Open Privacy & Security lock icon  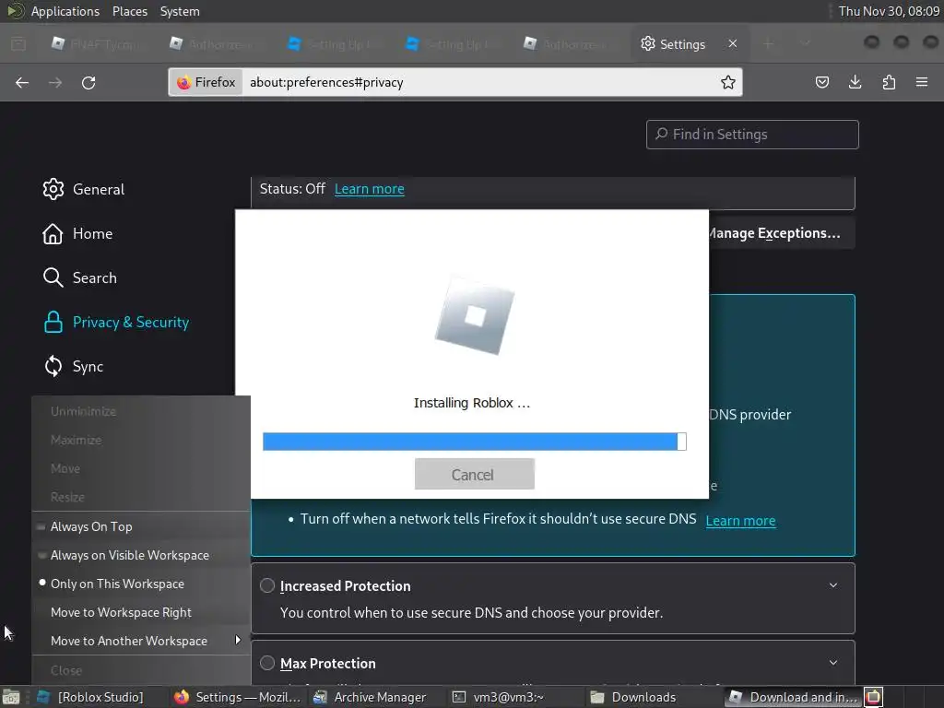(53, 322)
